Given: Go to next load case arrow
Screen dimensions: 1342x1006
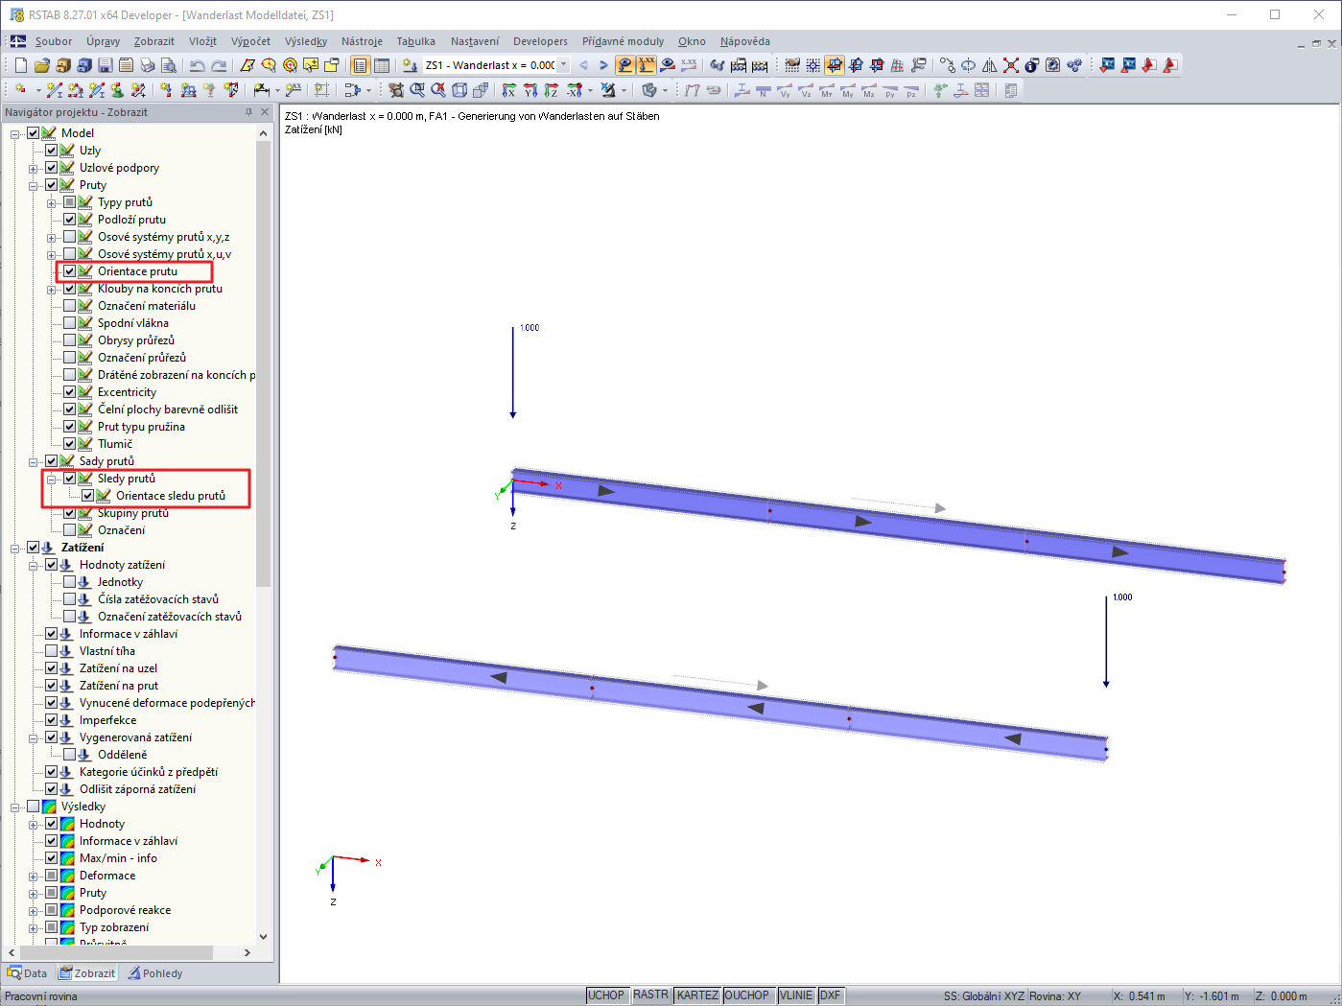Looking at the screenshot, I should pyautogui.click(x=603, y=65).
